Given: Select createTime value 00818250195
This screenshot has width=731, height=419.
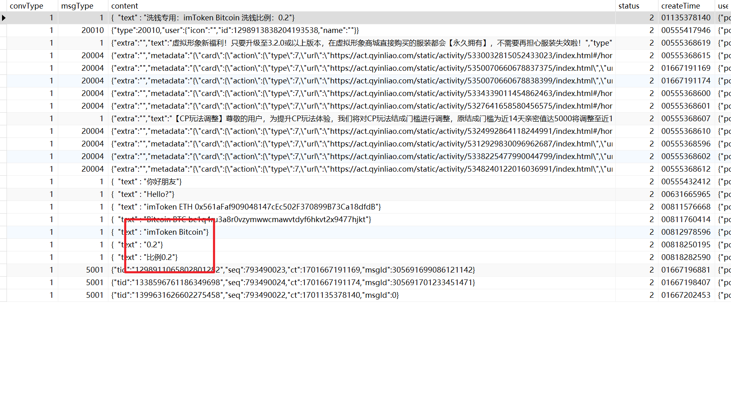Looking at the screenshot, I should 686,244.
